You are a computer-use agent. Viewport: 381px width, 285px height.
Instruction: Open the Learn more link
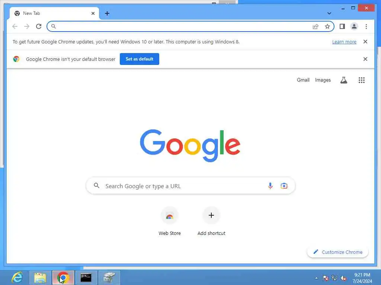point(344,42)
